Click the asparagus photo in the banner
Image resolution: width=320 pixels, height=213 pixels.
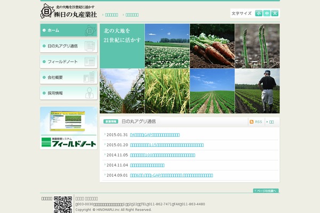(x=258, y=46)
